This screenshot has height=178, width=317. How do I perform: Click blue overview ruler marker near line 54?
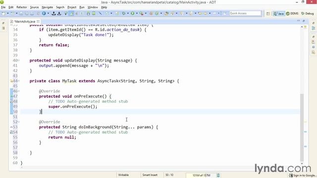[305, 132]
